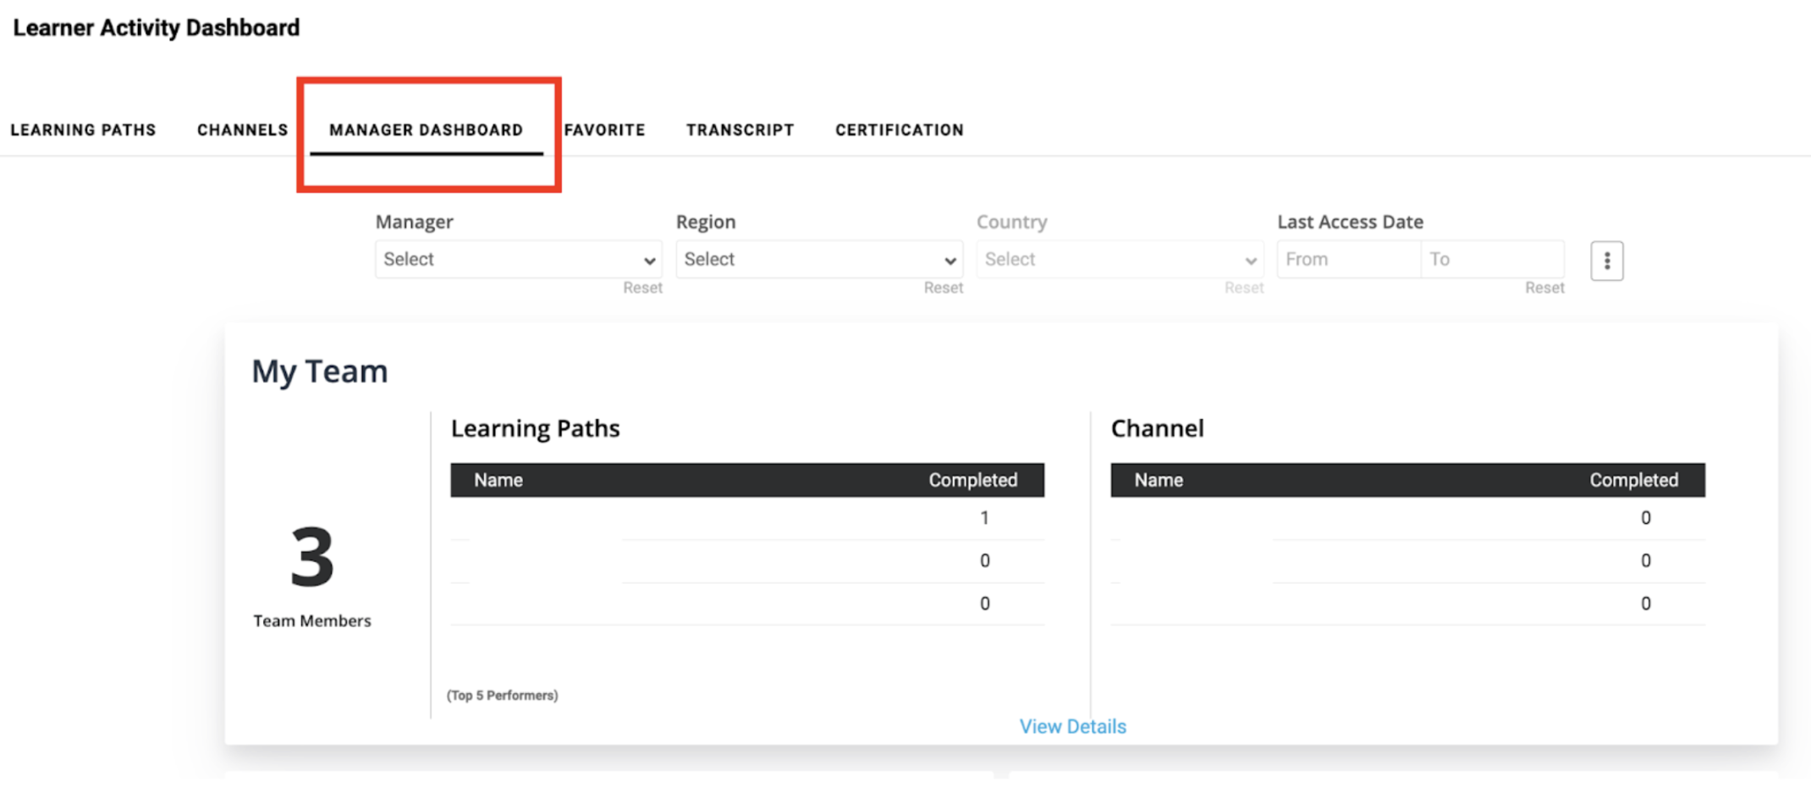Click the Learner Activity Dashboard title
The image size is (1811, 787).
pyautogui.click(x=157, y=28)
